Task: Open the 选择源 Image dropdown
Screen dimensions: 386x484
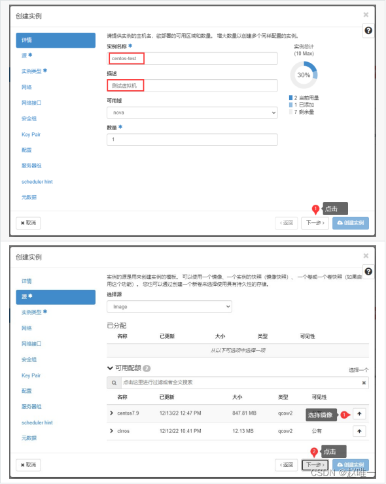Action: [169, 307]
